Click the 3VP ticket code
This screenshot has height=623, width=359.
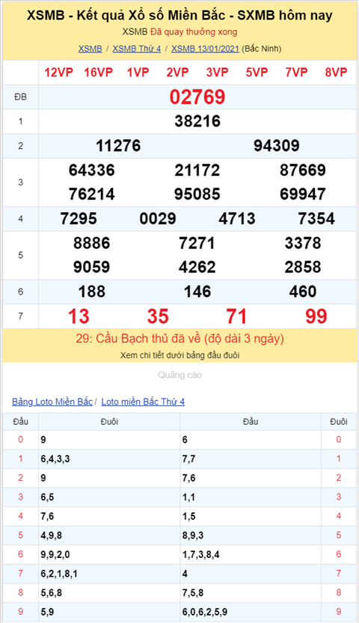tap(217, 73)
